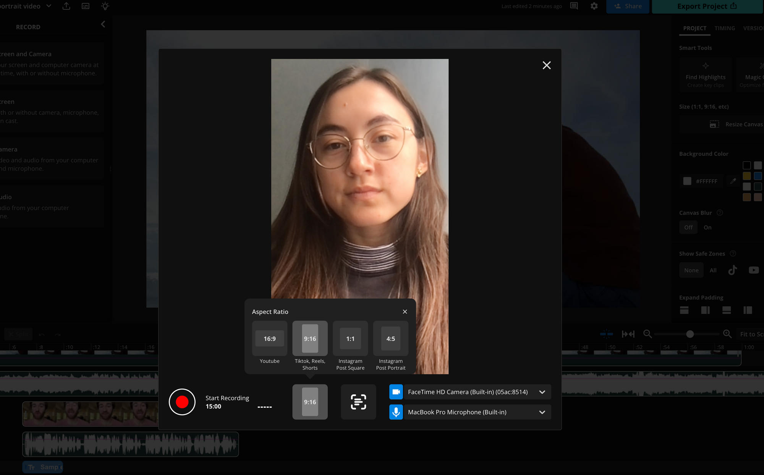This screenshot has width=764, height=475.
Task: Choose 4:5 Instagram Post Portrait ratio
Action: pyautogui.click(x=391, y=339)
